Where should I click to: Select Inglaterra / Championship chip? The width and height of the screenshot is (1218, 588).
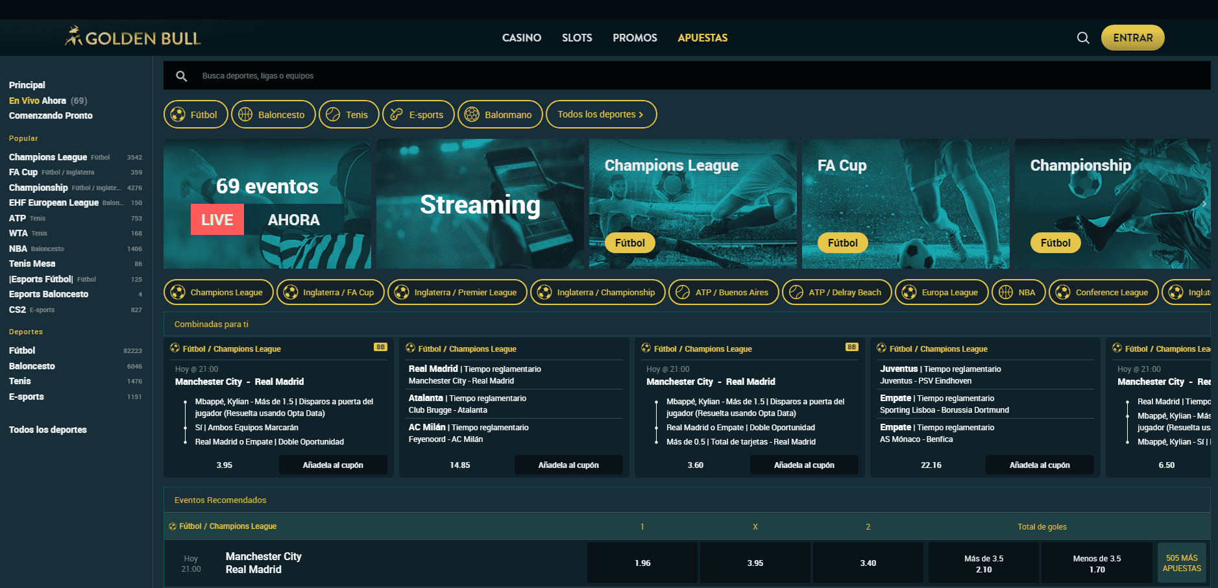(597, 292)
